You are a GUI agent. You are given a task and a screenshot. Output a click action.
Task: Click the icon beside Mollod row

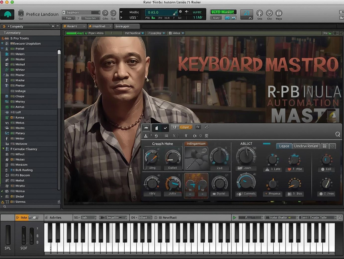pos(7,64)
